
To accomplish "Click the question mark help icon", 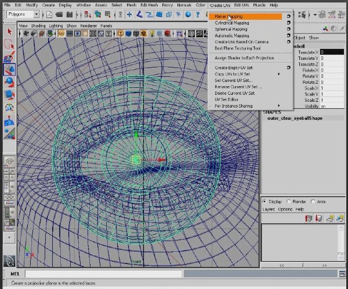I will 198,15.
